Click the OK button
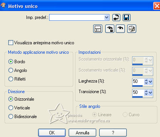Screen dimensions: 160x137 52,133
